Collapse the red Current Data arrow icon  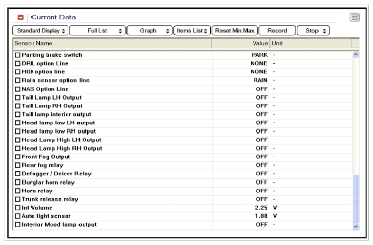(x=21, y=17)
